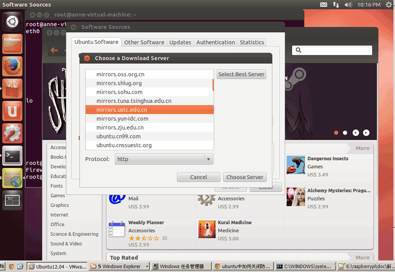Open the Fonts category in Software Center
The width and height of the screenshot is (395, 272).
click(56, 186)
